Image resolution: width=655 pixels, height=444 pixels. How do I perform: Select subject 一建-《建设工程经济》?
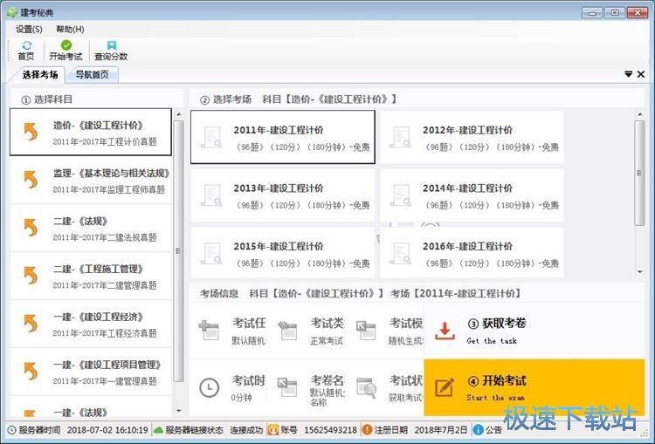tap(91, 324)
